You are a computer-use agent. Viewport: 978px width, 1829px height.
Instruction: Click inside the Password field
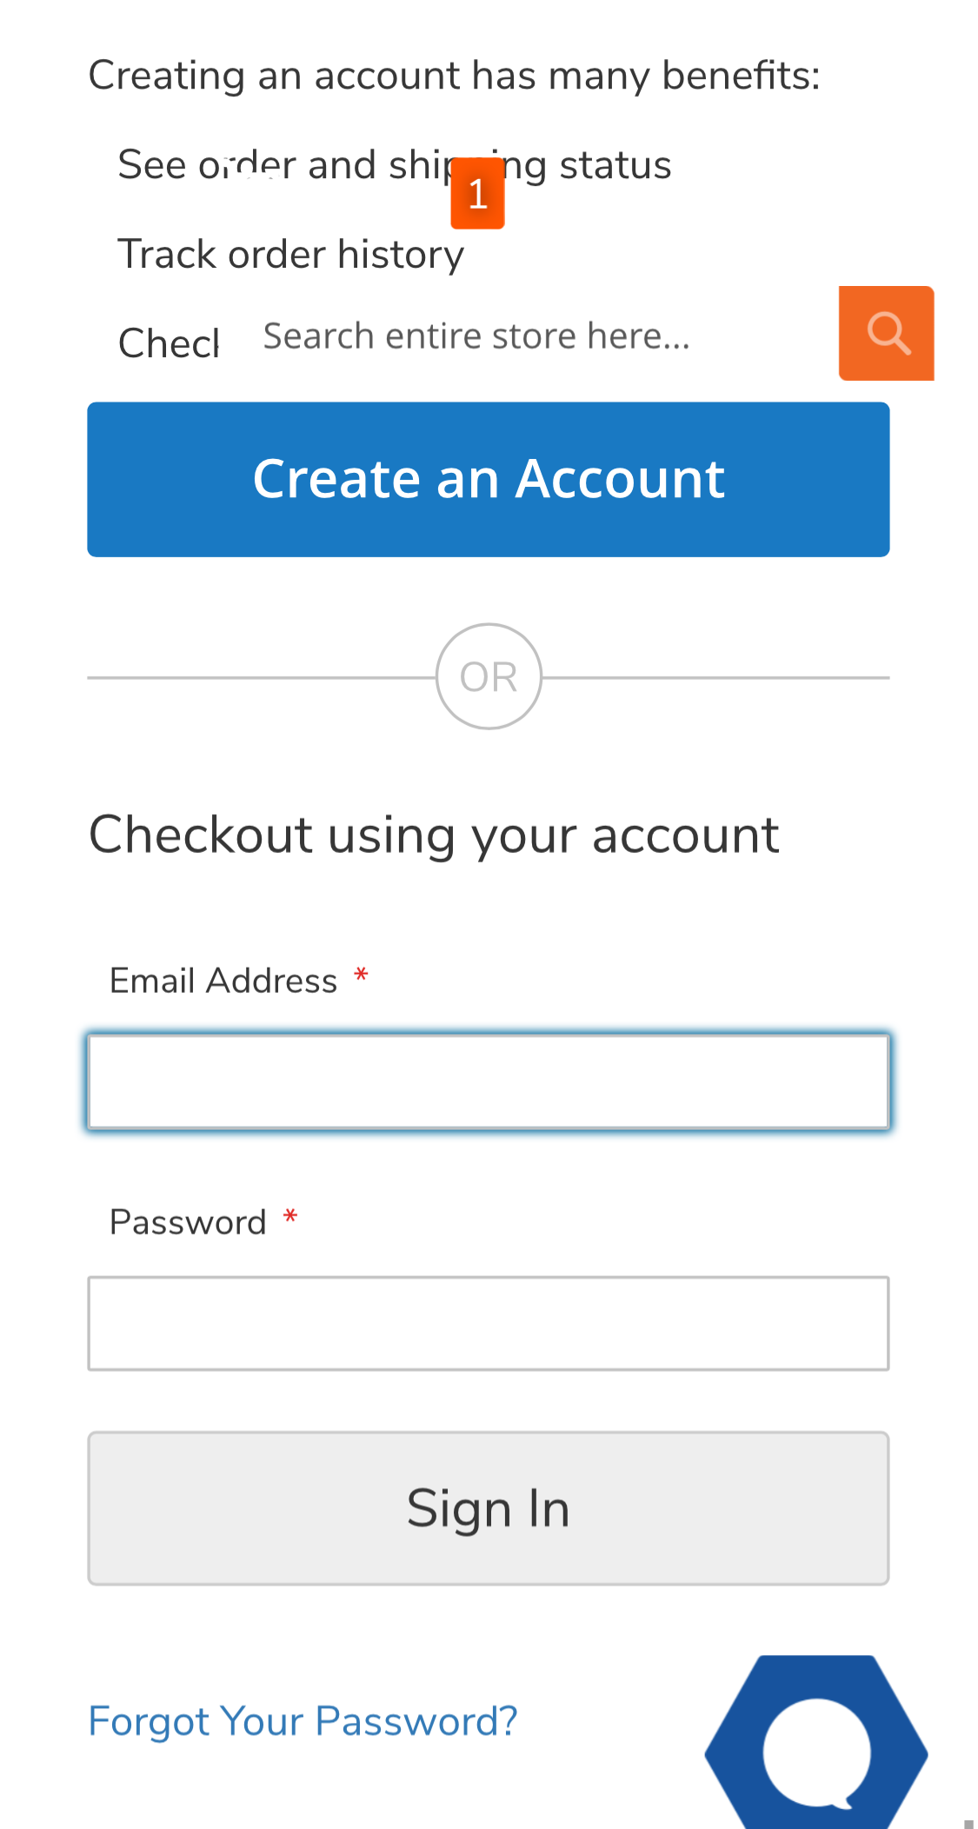(x=488, y=1322)
